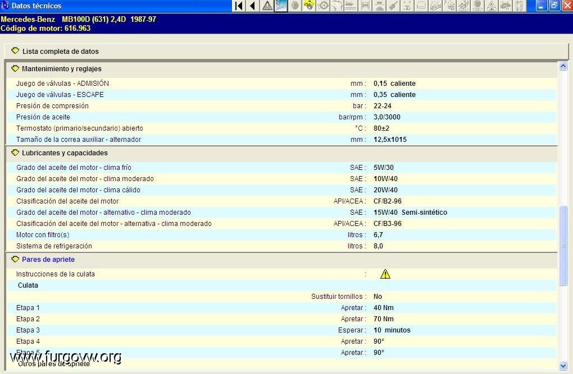Click oil grade value '20W/40'
This screenshot has height=374, width=573.
(x=385, y=190)
